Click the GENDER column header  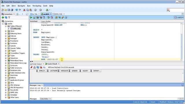75,71
